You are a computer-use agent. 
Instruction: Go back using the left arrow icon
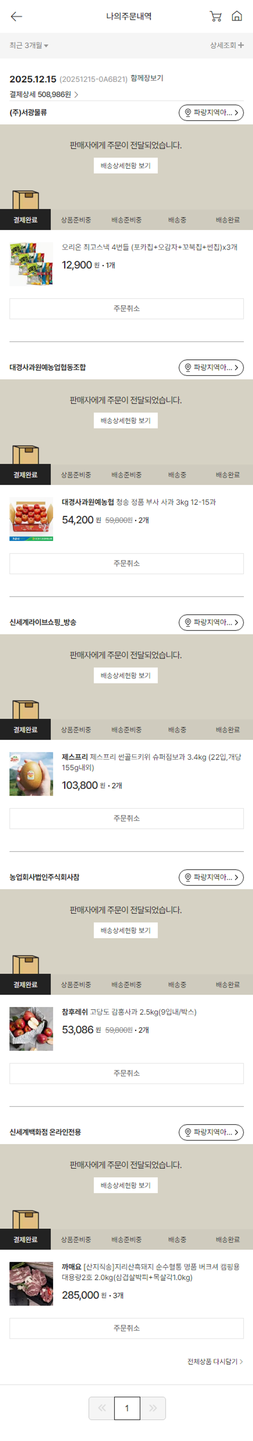(x=17, y=16)
